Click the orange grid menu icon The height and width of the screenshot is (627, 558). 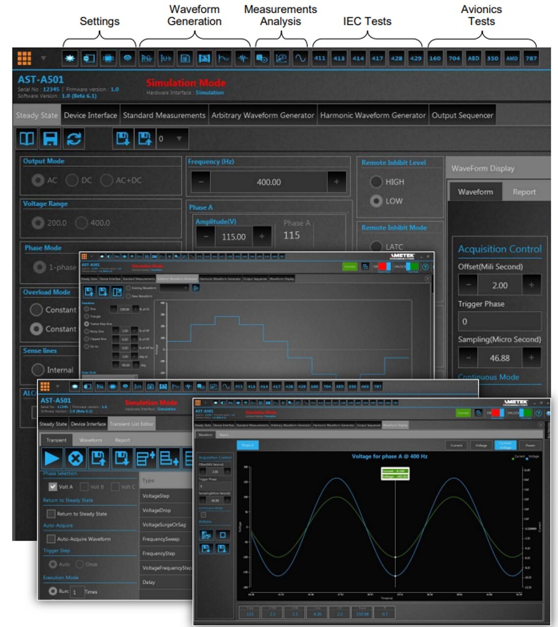pos(24,58)
